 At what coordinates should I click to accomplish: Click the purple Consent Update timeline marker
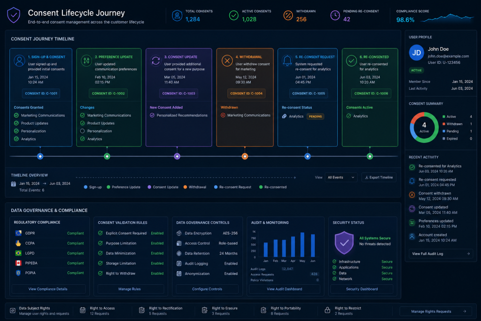[x=177, y=156]
